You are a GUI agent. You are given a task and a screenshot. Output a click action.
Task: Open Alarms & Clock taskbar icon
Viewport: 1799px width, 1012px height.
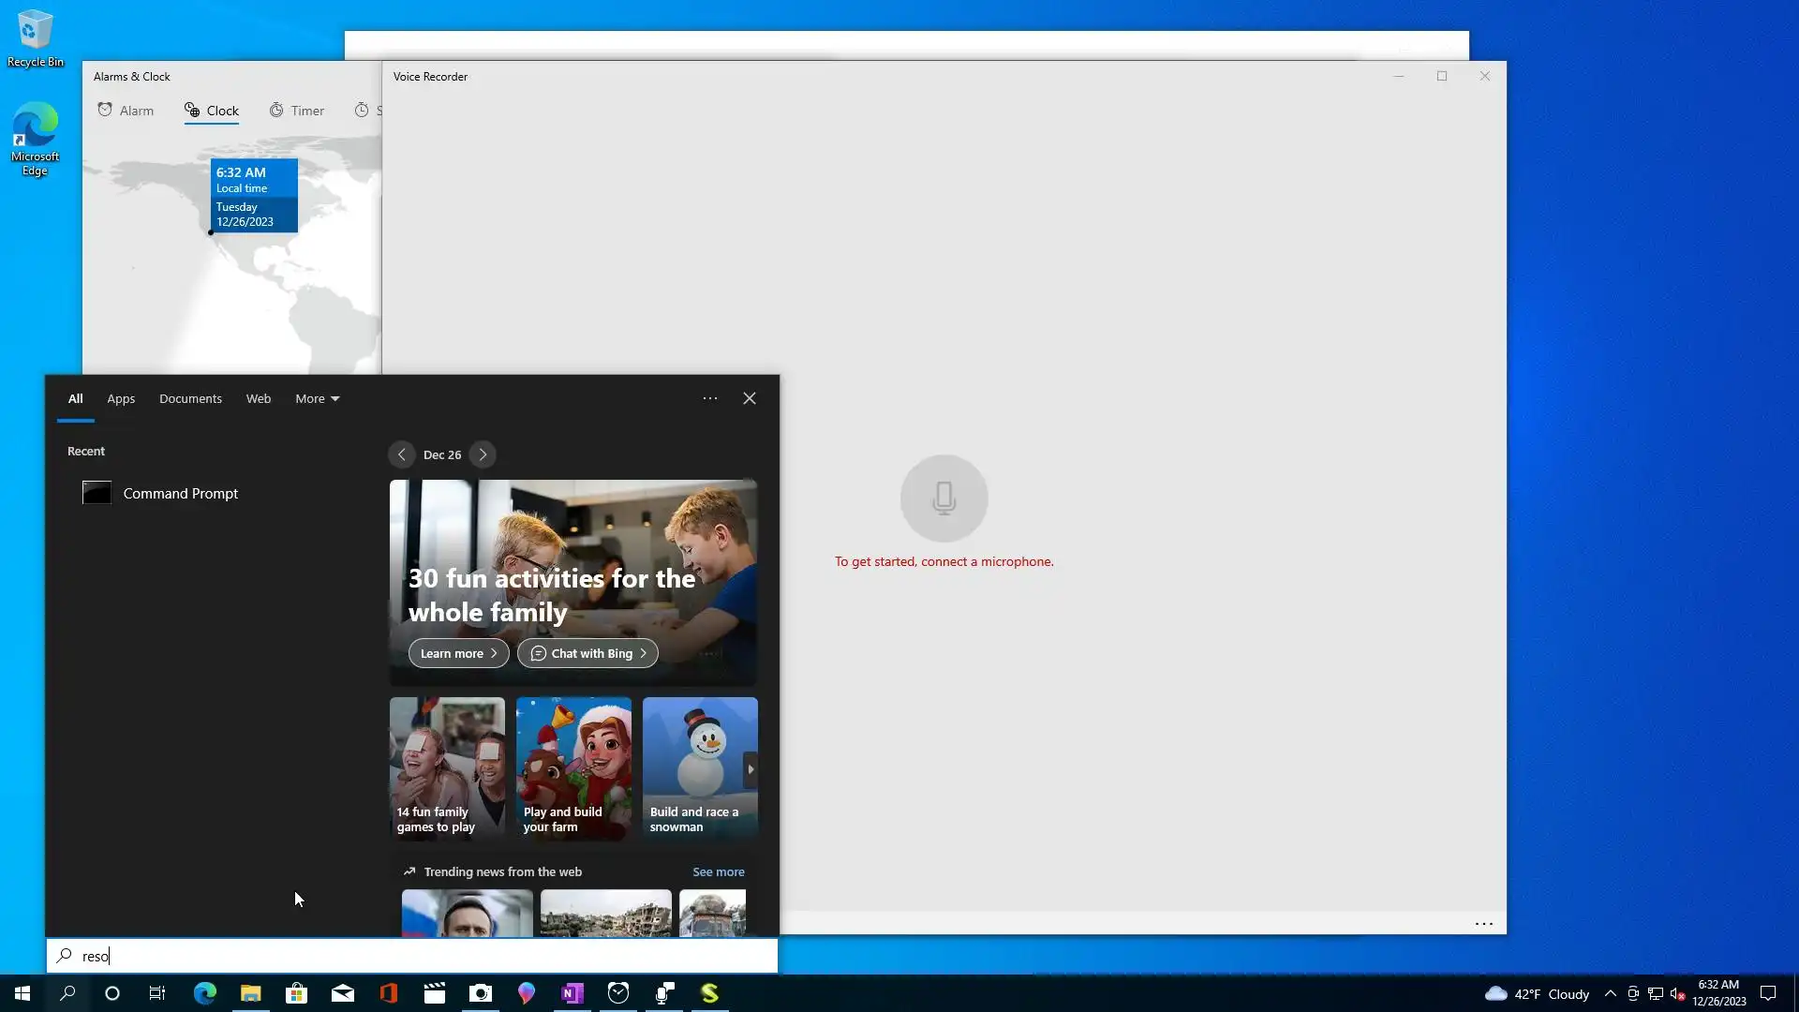(x=618, y=993)
